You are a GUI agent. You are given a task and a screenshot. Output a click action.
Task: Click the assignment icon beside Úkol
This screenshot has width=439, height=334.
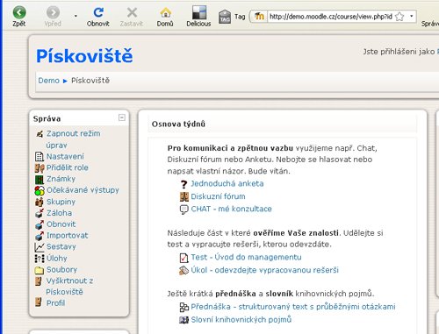(x=184, y=271)
